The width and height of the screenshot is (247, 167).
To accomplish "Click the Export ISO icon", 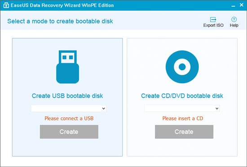I will 213,20.
